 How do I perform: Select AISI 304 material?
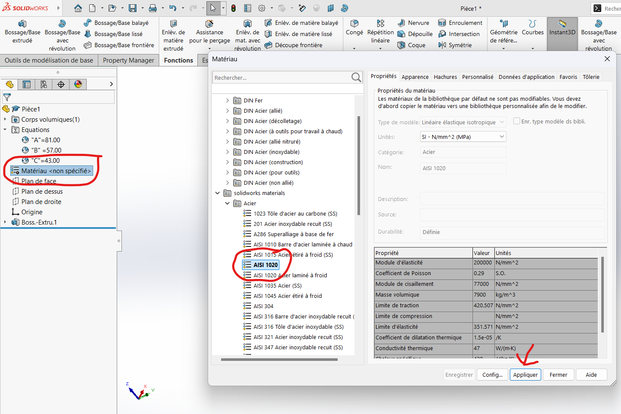[x=263, y=306]
